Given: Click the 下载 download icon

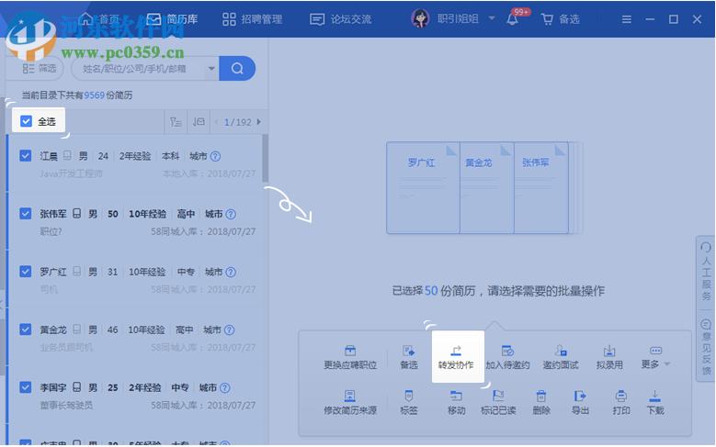Looking at the screenshot, I should pos(654,396).
